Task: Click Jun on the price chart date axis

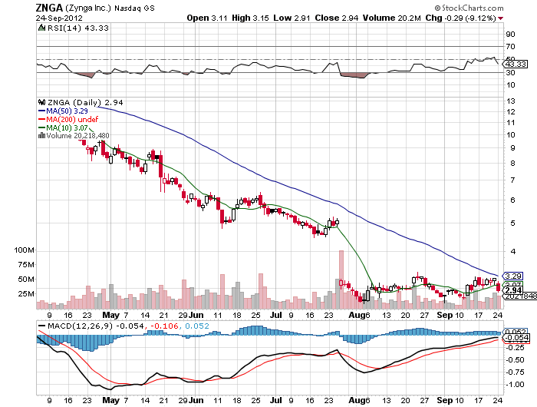Action: pos(196,315)
